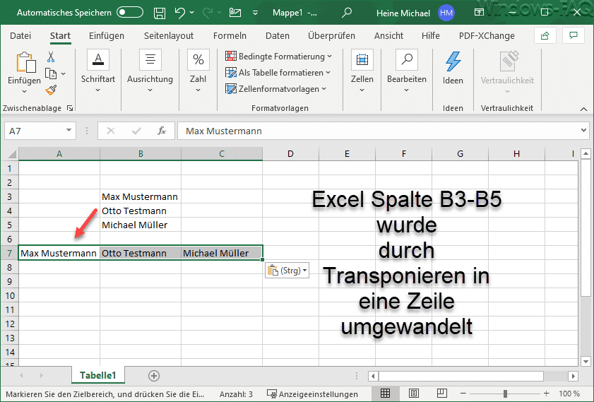
Task: Switch to the Überprüfen tab
Action: 331,35
